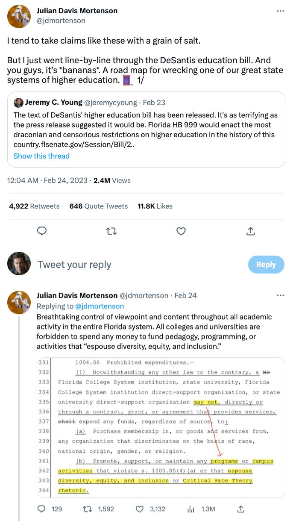Like the main tweet with heart icon
This screenshot has height=521, width=293.
(181, 231)
